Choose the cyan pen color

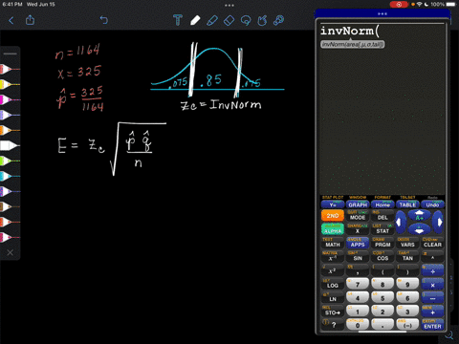coord(10,176)
